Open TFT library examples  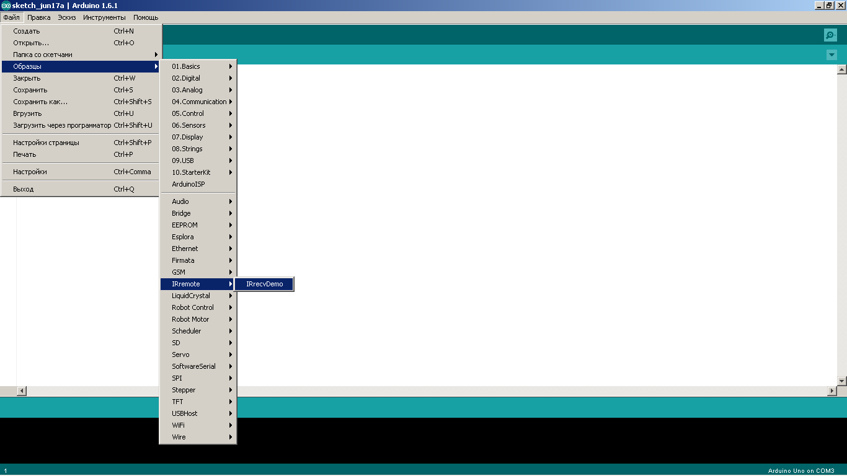pyautogui.click(x=198, y=402)
